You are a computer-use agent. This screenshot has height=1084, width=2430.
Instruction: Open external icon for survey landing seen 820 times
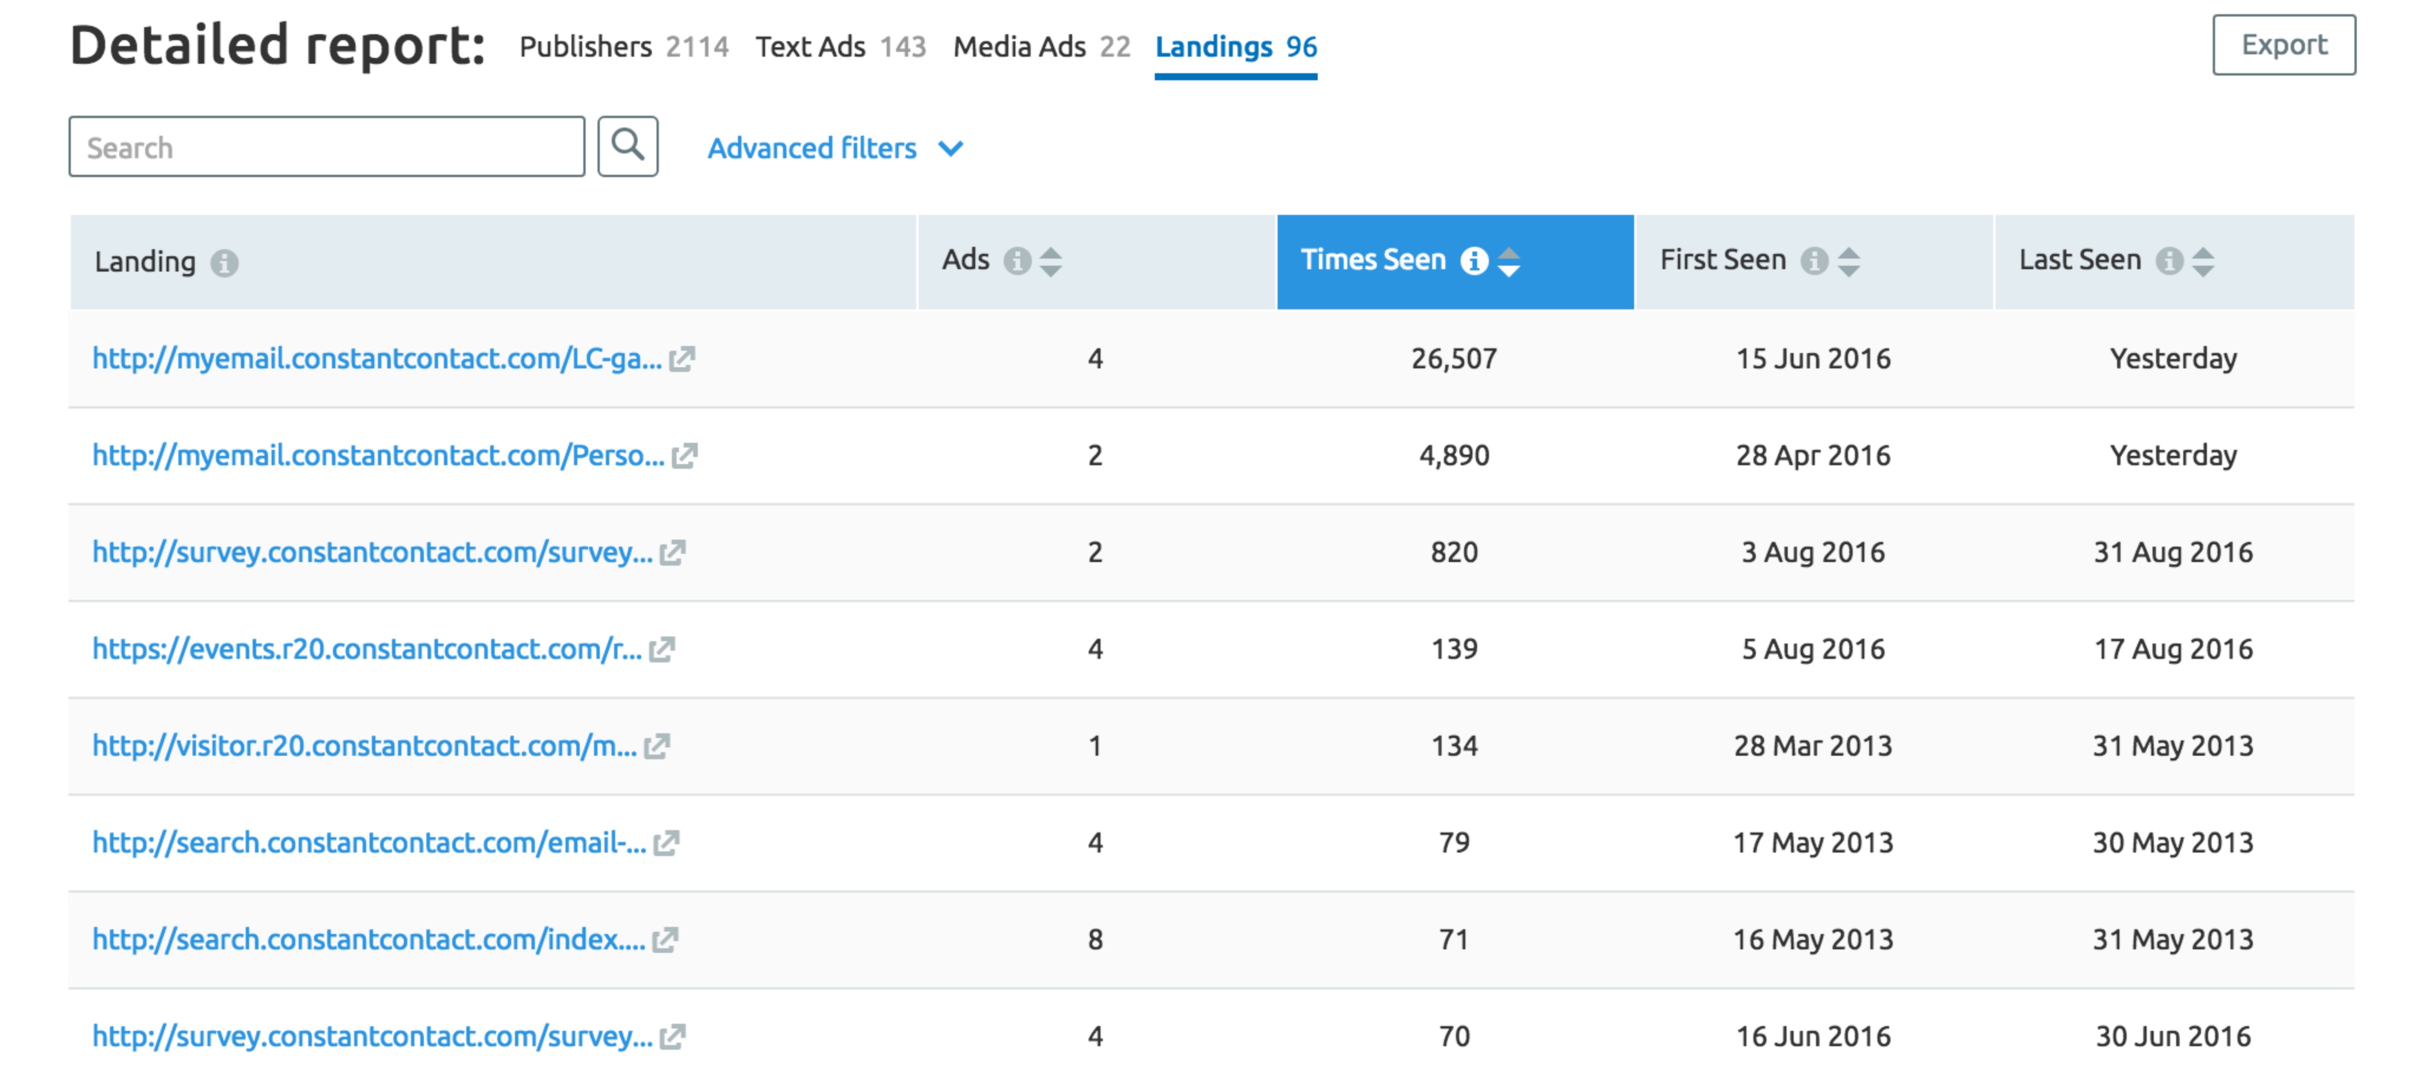pyautogui.click(x=672, y=553)
